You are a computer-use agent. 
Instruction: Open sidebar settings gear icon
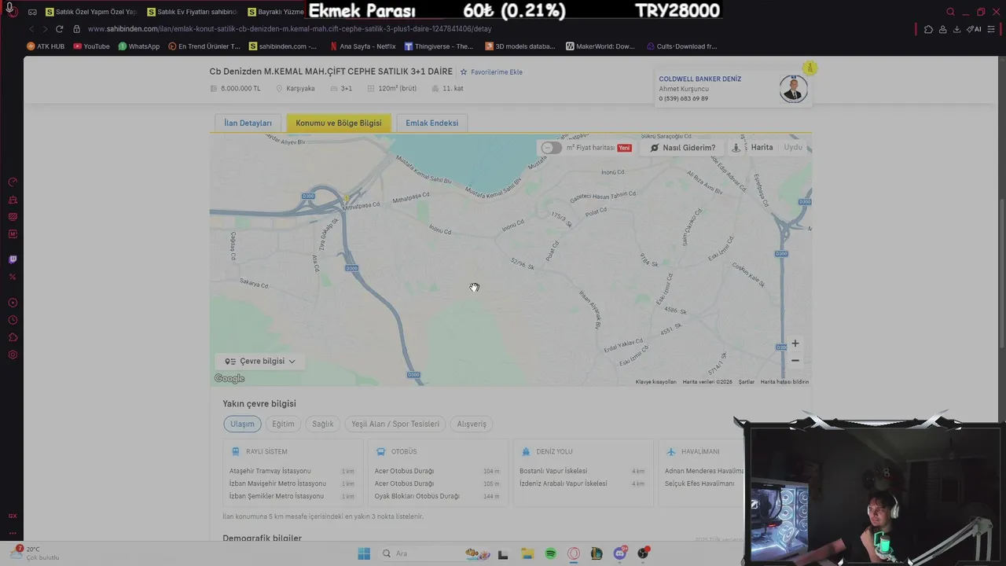[13, 355]
